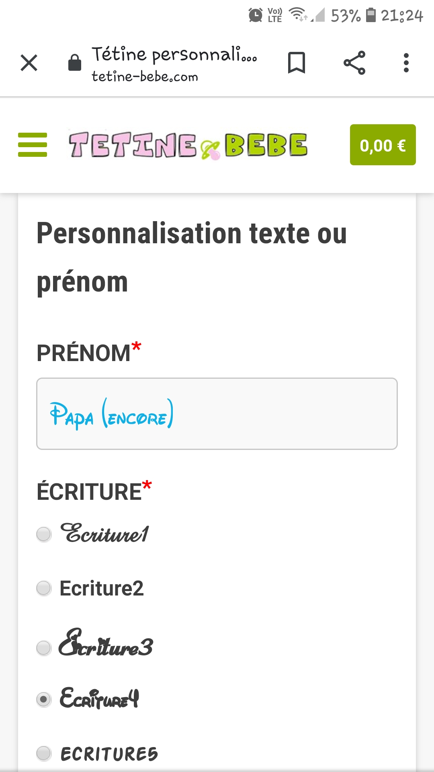This screenshot has width=434, height=772.
Task: Open the green hamburger menu
Action: click(33, 145)
